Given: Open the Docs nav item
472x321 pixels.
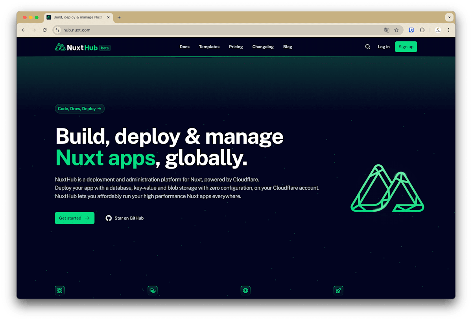Looking at the screenshot, I should pos(184,47).
